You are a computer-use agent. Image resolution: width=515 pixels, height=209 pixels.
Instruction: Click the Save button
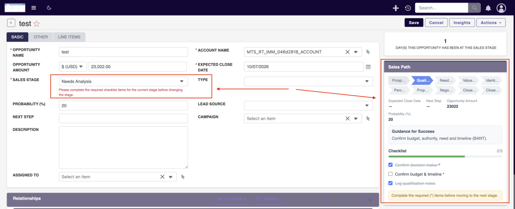pos(414,23)
